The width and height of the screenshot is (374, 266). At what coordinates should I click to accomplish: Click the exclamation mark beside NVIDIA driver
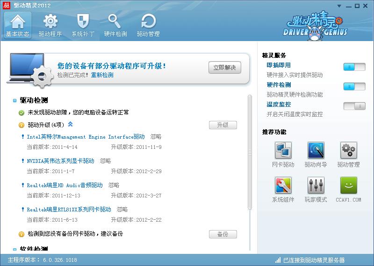[23, 161]
